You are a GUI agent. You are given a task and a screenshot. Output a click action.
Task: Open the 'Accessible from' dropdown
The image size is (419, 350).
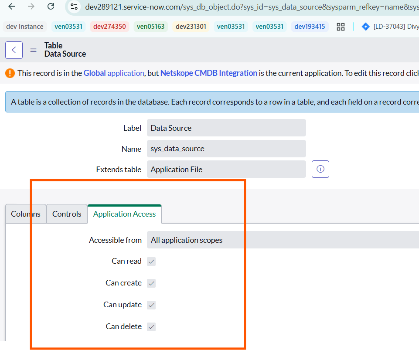(283, 240)
